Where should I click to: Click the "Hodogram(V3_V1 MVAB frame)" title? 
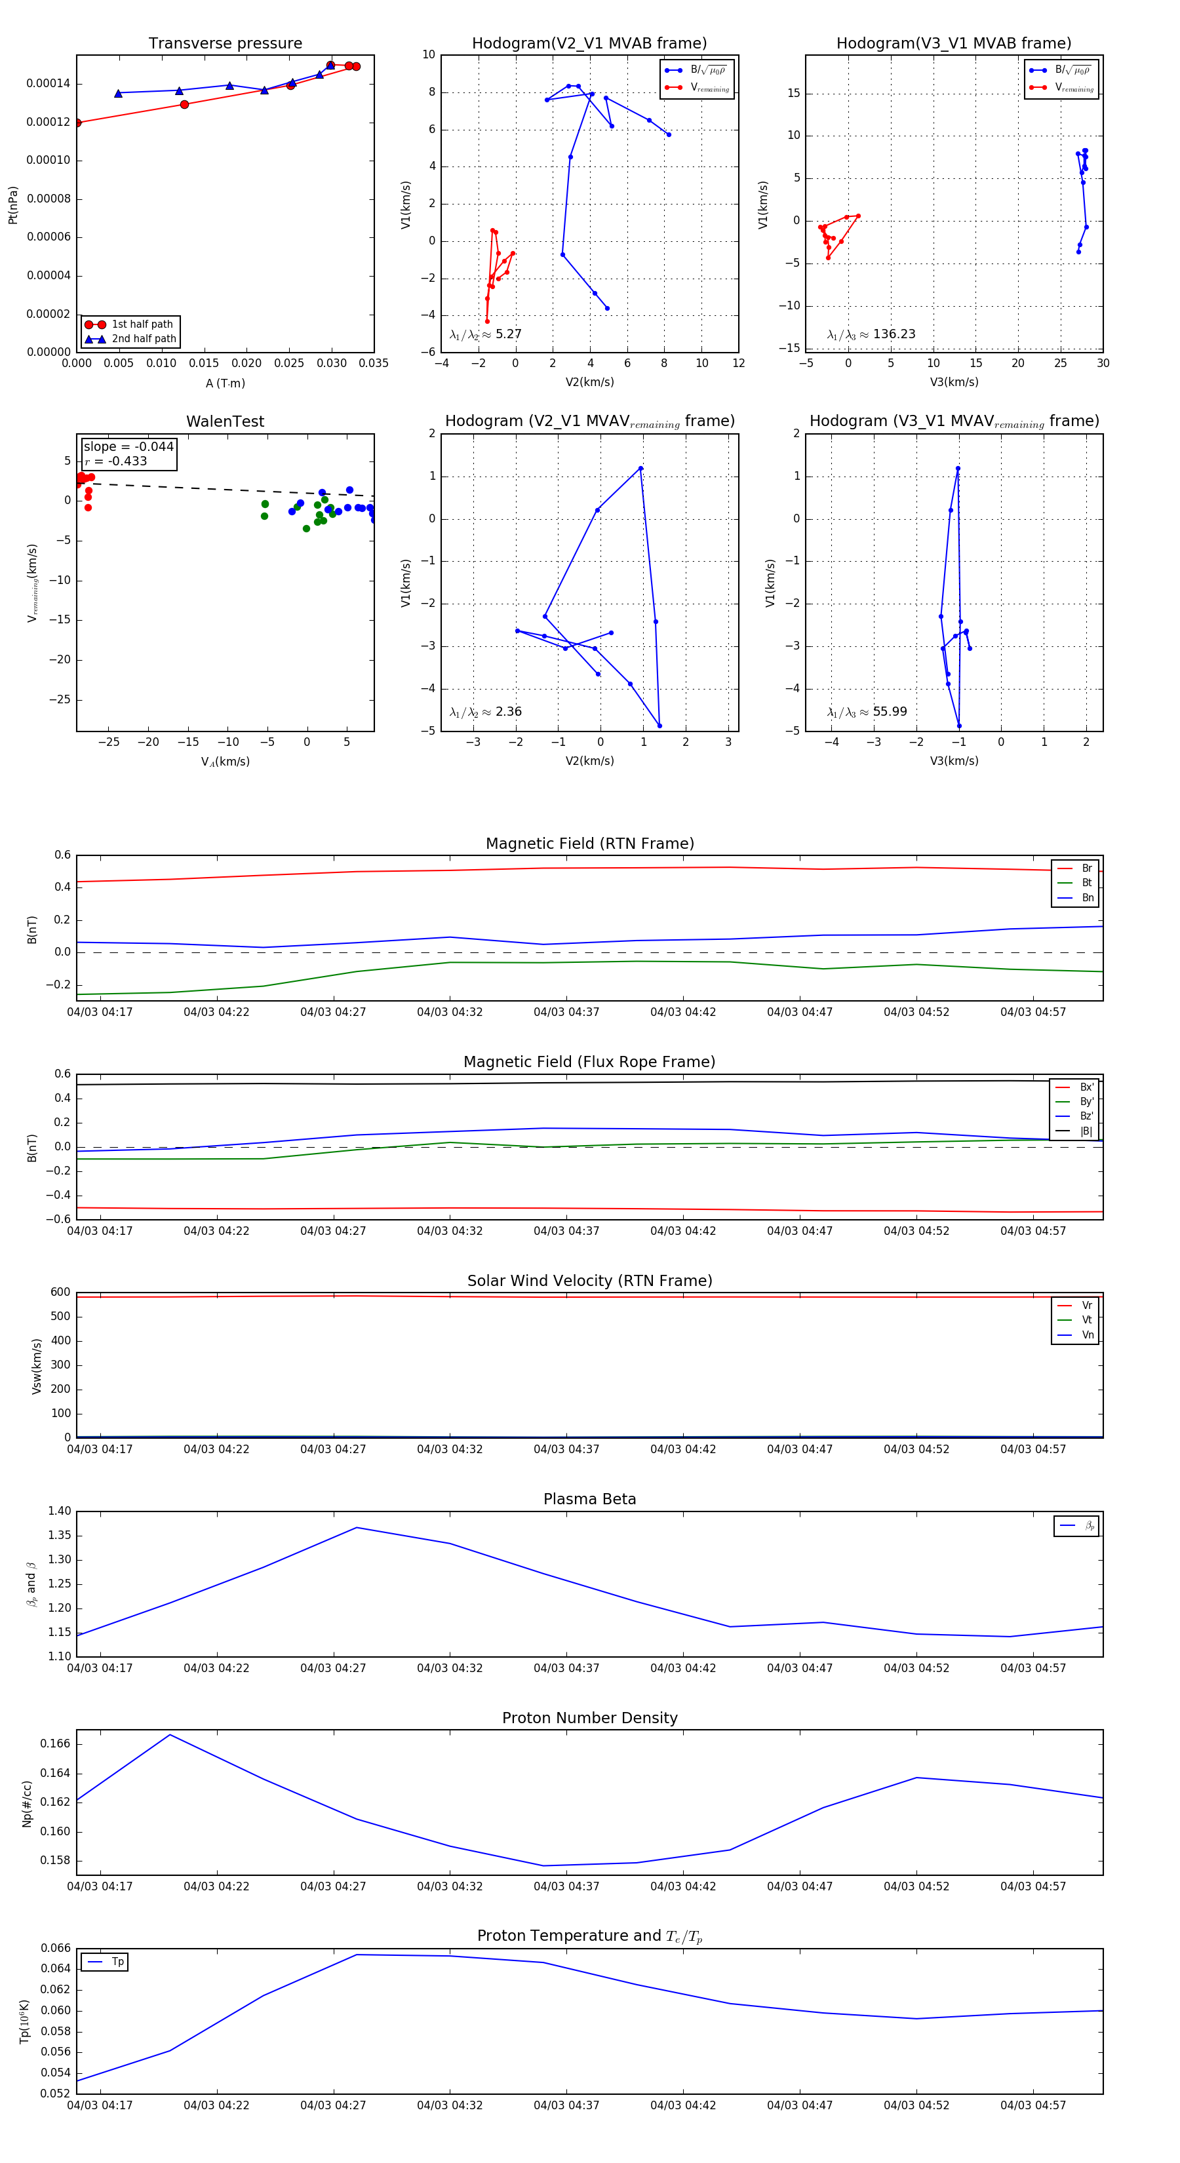click(954, 43)
